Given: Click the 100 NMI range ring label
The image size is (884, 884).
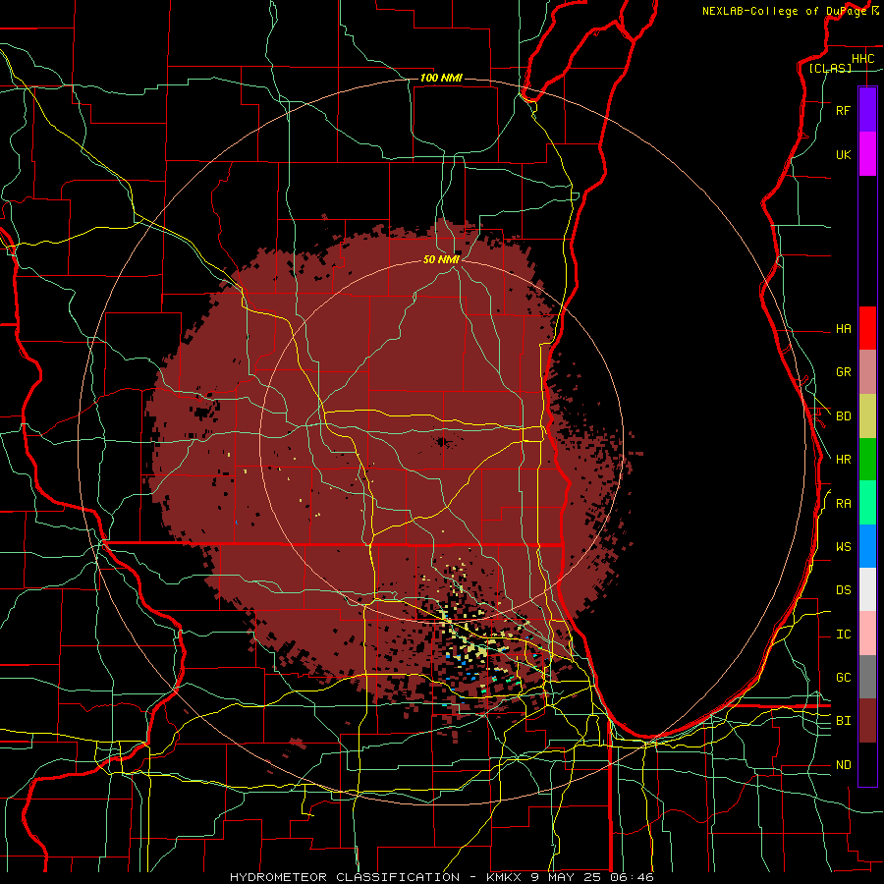Looking at the screenshot, I should [441, 78].
